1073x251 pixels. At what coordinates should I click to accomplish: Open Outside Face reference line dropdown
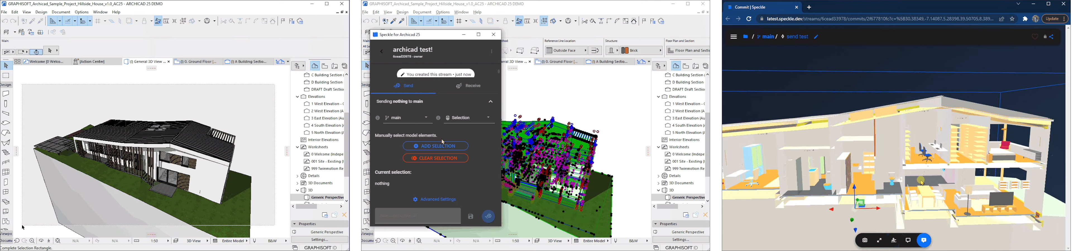566,51
